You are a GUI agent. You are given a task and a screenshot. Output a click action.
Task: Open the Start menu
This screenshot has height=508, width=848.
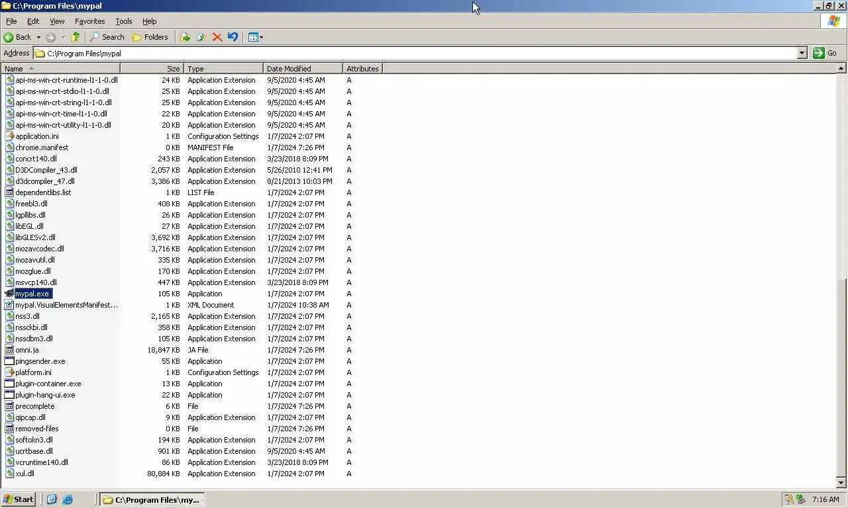pyautogui.click(x=18, y=499)
